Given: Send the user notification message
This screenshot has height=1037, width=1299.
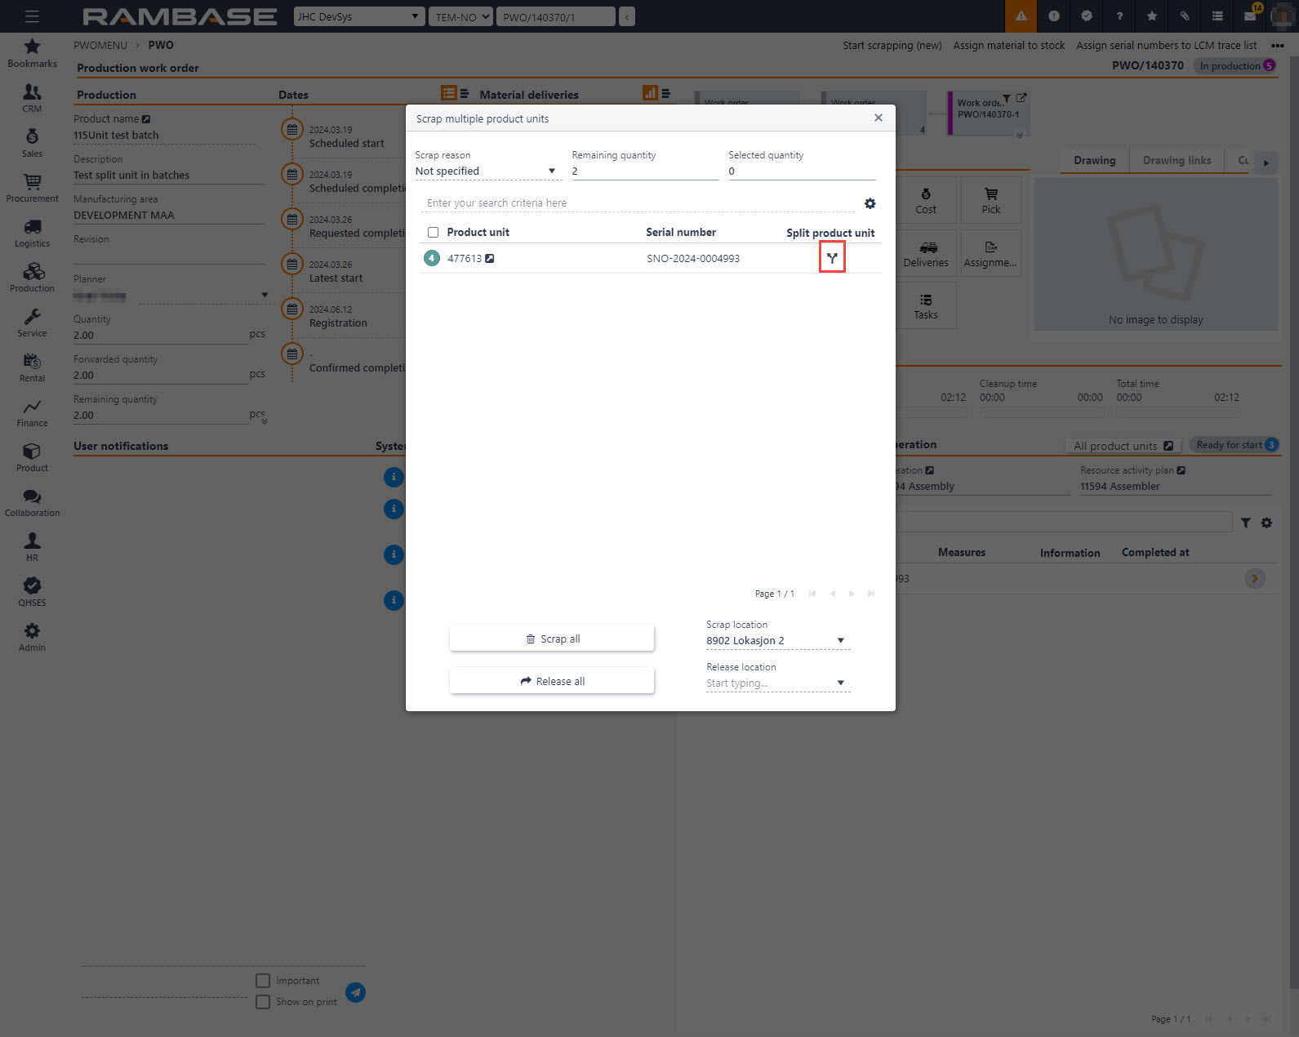Looking at the screenshot, I should click(x=355, y=992).
